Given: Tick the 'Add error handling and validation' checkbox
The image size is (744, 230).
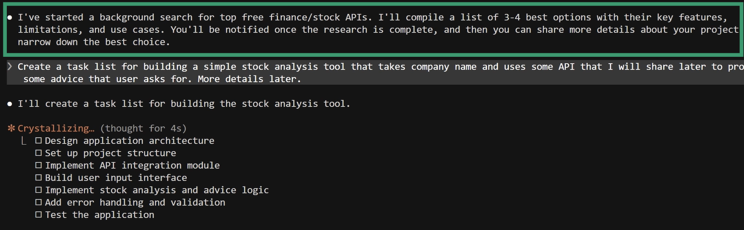Looking at the screenshot, I should pos(39,202).
